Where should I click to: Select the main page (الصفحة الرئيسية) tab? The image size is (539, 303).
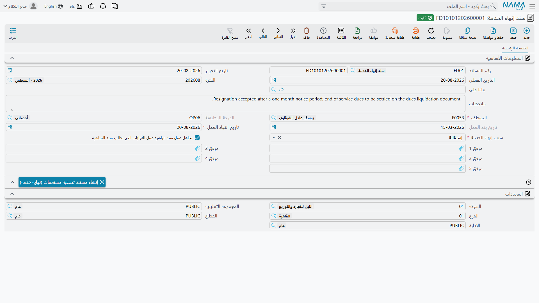tap(515, 48)
